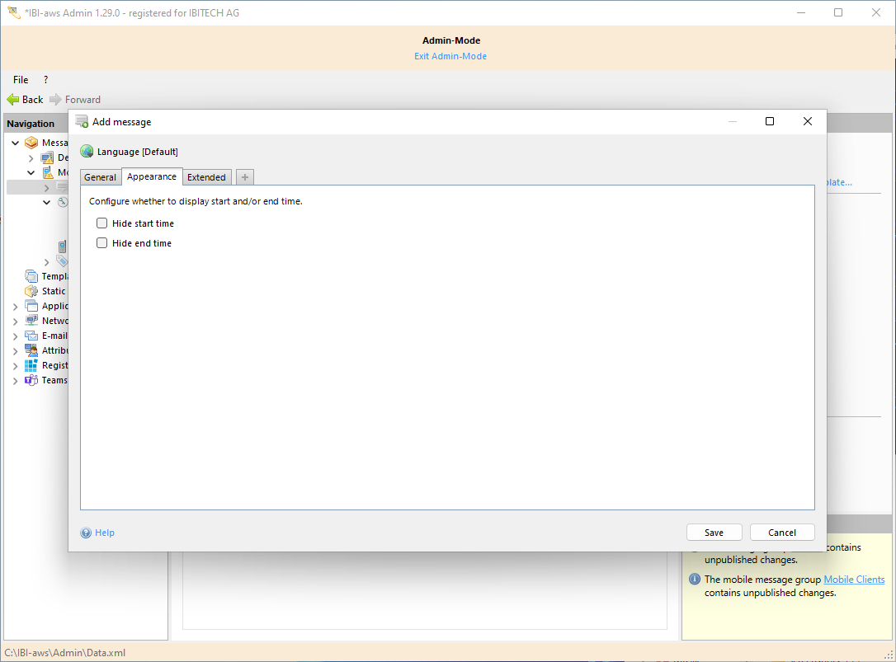Click the E-mail envelope icon in navigation
This screenshot has height=662, width=896.
(31, 336)
